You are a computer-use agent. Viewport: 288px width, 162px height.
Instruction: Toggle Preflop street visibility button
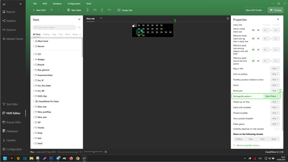239,139
